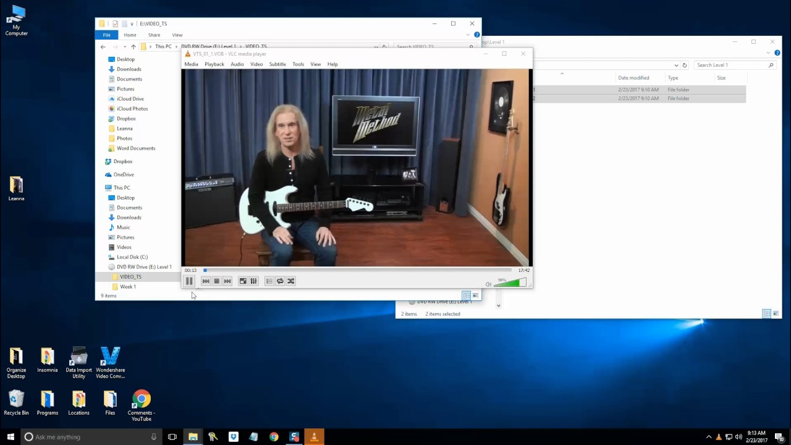
Task: Mute VLC audio speaker icon
Action: 488,284
